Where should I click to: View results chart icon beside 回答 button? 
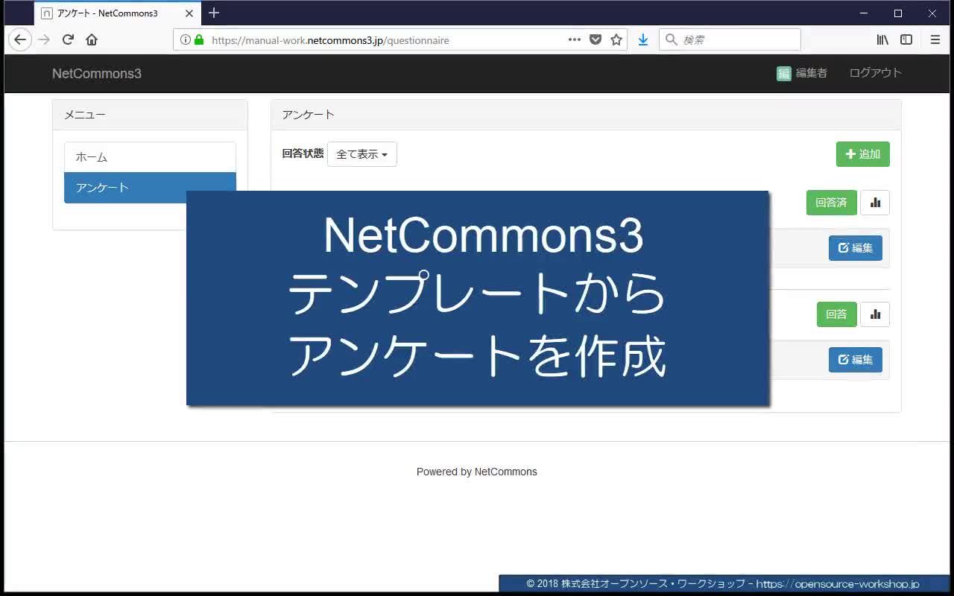pyautogui.click(x=875, y=314)
